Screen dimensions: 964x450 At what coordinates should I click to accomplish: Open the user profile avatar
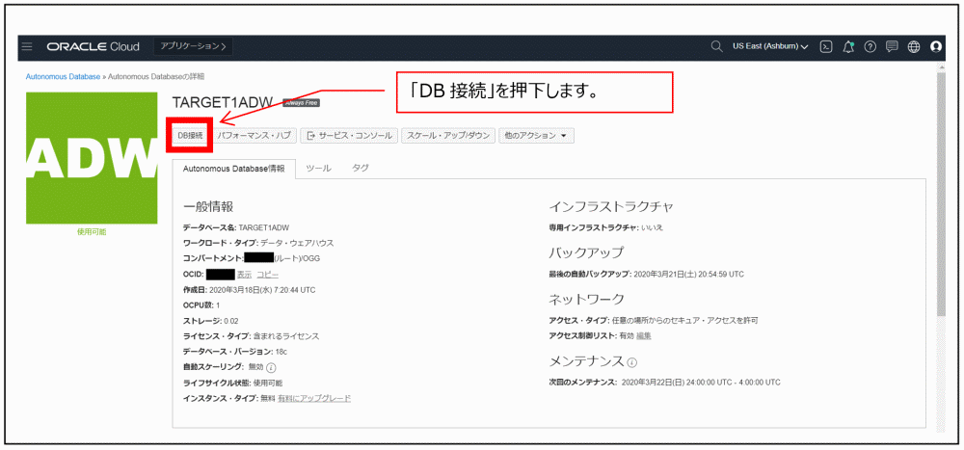tap(936, 46)
